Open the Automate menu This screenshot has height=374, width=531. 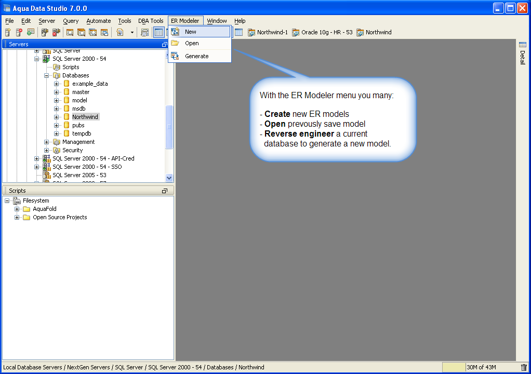pos(99,21)
